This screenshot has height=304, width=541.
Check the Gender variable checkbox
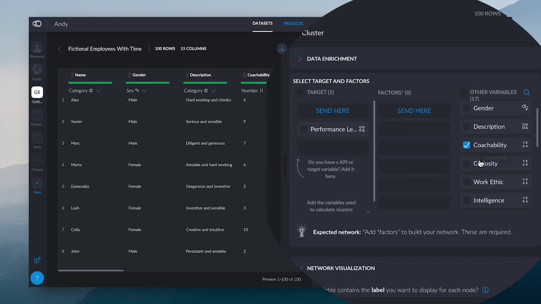tap(467, 108)
